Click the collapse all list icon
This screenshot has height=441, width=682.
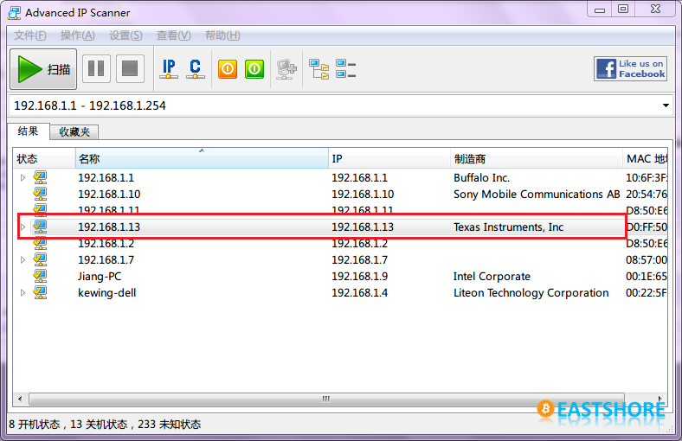[346, 69]
